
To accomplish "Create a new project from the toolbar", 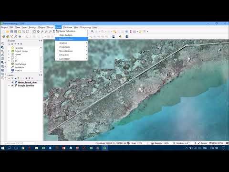I will pyautogui.click(x=4, y=32).
